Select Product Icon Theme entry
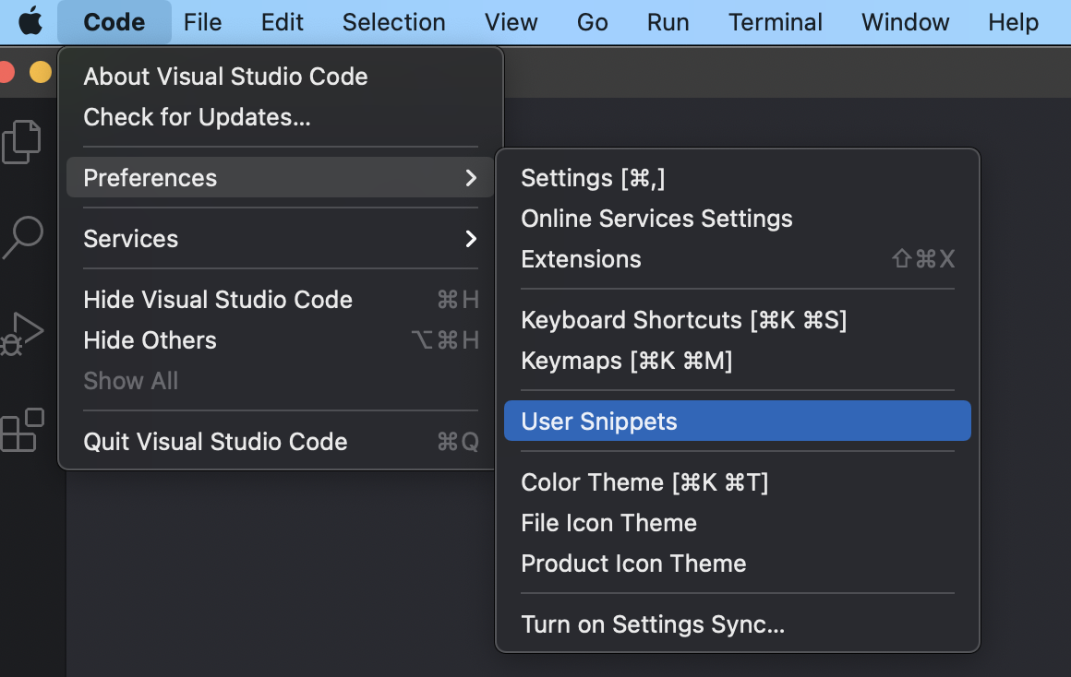The width and height of the screenshot is (1071, 677). tap(633, 564)
